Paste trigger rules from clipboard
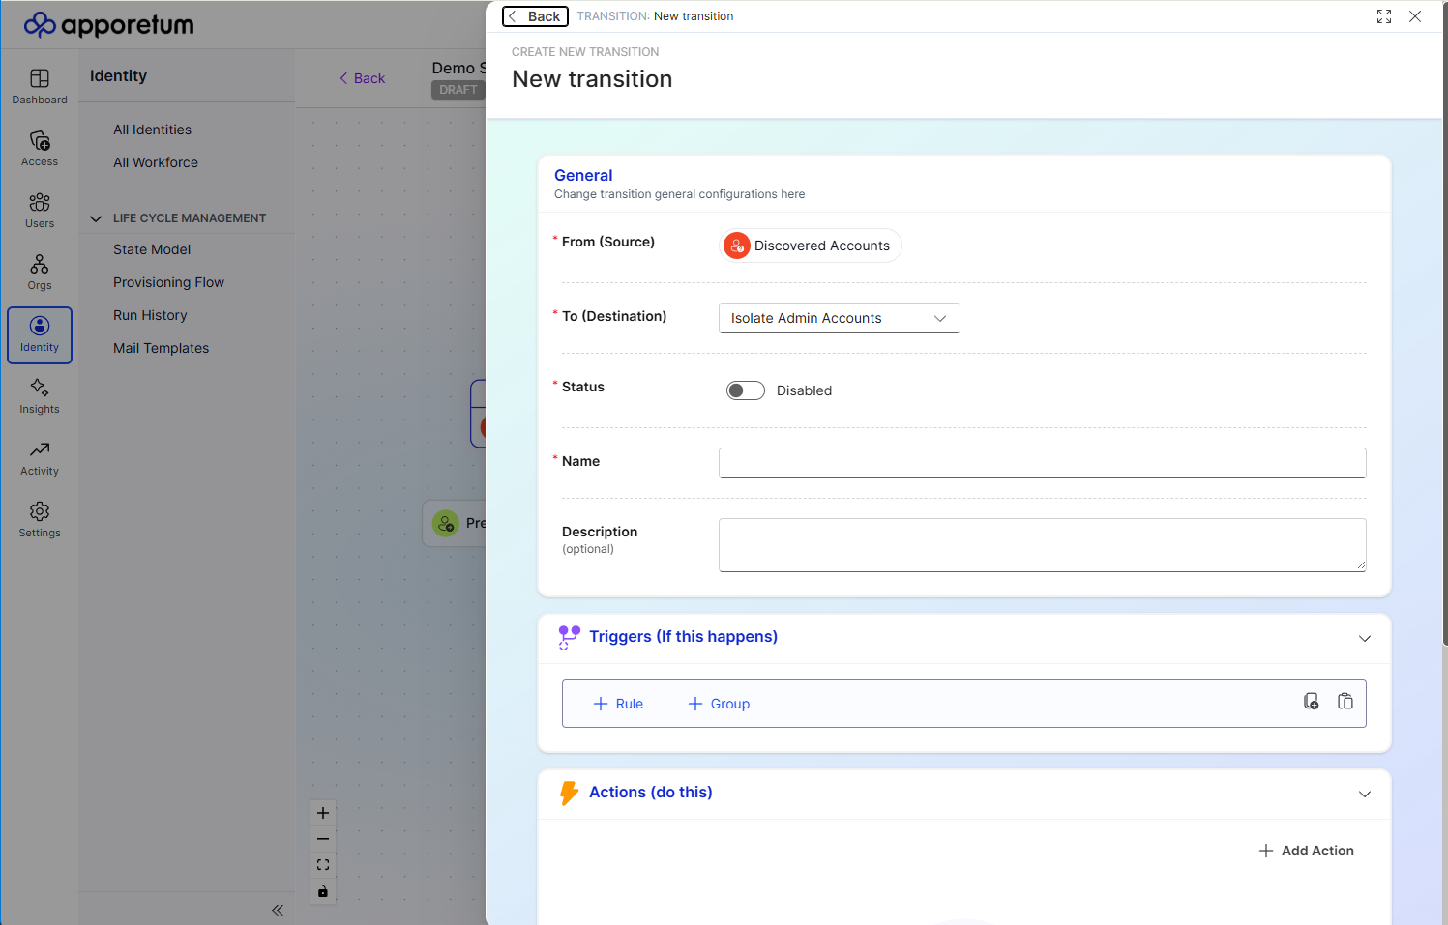The image size is (1448, 925). point(1345,701)
